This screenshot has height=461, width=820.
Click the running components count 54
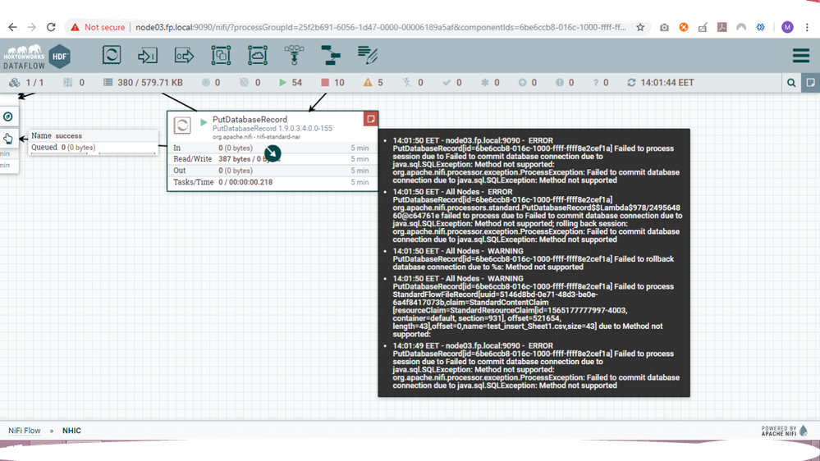[291, 83]
